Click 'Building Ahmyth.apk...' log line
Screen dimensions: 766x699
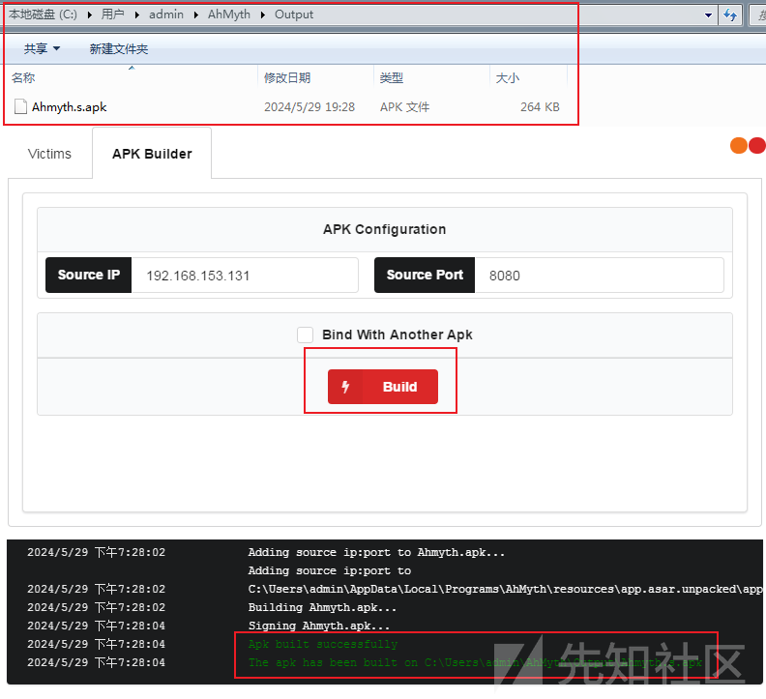322,607
